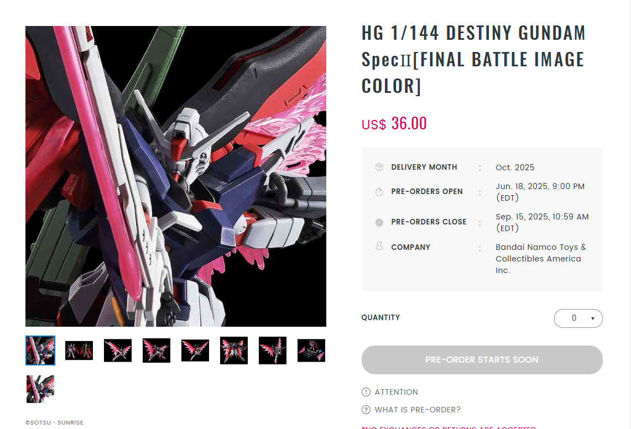Click the PRE-ORDER STARTS SOON button
631x429 pixels.
point(482,360)
